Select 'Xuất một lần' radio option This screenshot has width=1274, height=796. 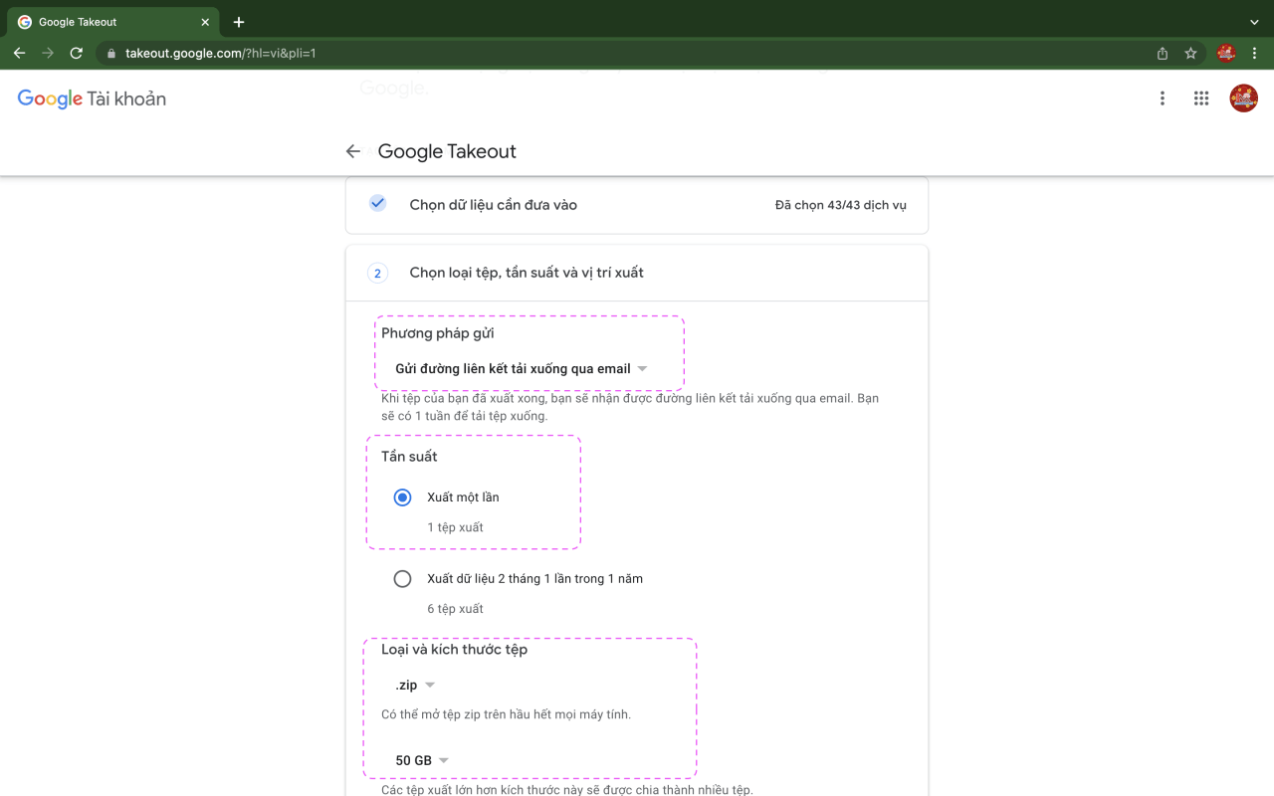[402, 497]
